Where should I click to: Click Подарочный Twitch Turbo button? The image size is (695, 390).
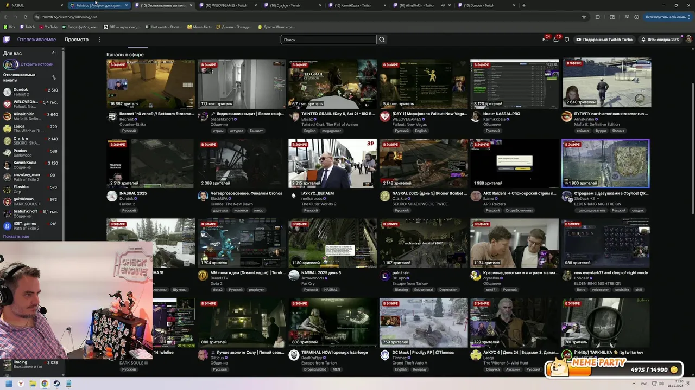point(604,40)
